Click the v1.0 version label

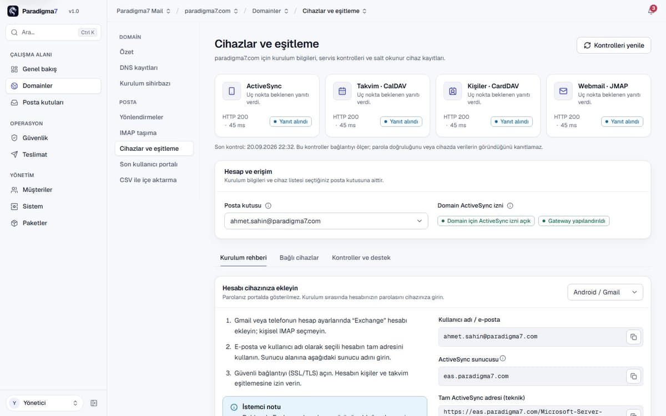[x=74, y=12]
